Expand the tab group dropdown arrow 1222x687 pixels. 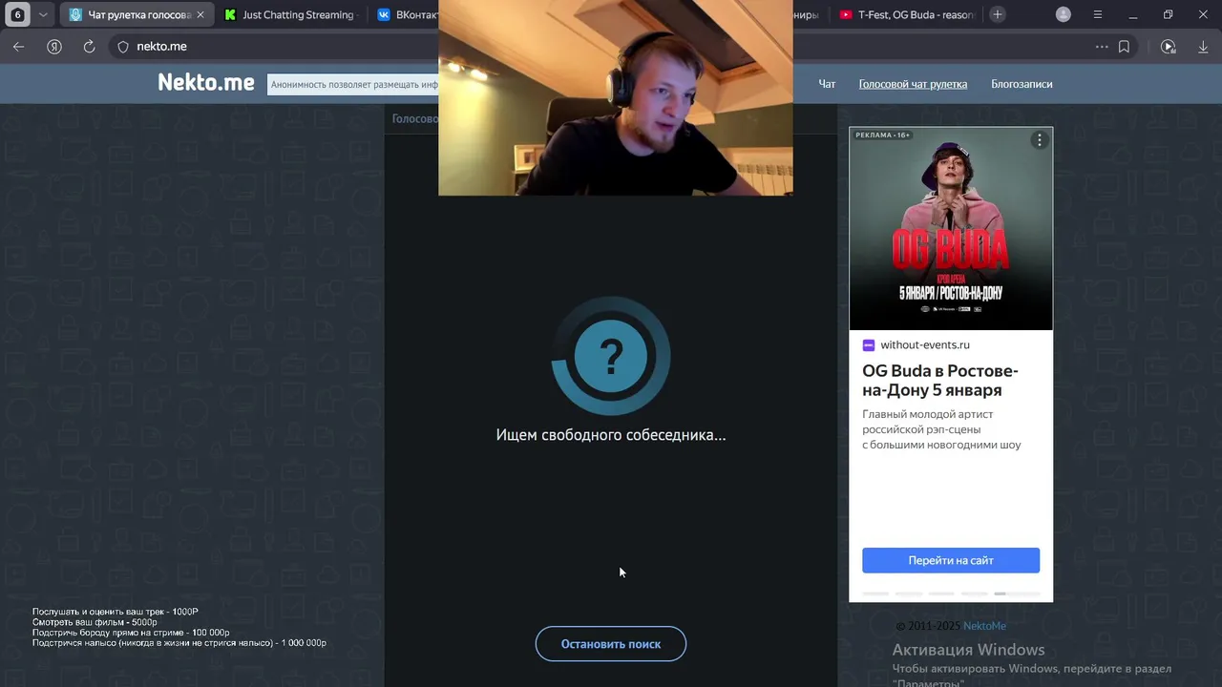(43, 15)
